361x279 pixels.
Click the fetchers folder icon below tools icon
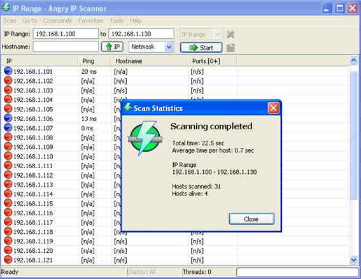(230, 48)
